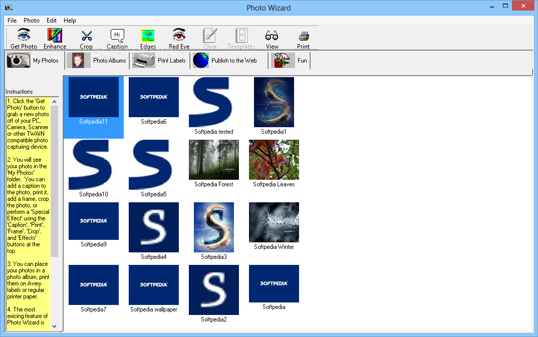Activate the Red Eye tool
Image resolution: width=538 pixels, height=337 pixels.
(179, 39)
